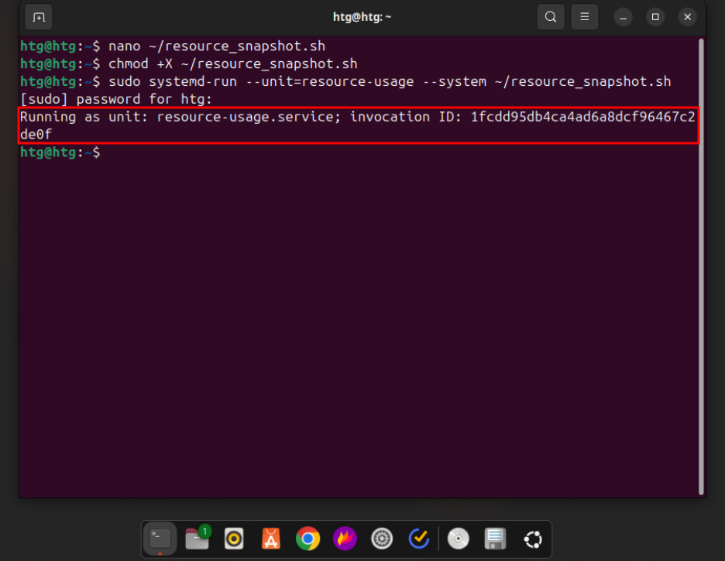Open the checkmark tasks app in dock

coord(419,539)
